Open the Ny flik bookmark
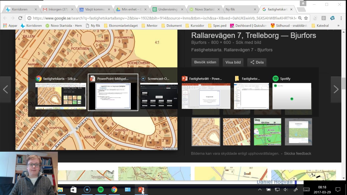The width and height of the screenshot is (347, 195). pos(93,26)
